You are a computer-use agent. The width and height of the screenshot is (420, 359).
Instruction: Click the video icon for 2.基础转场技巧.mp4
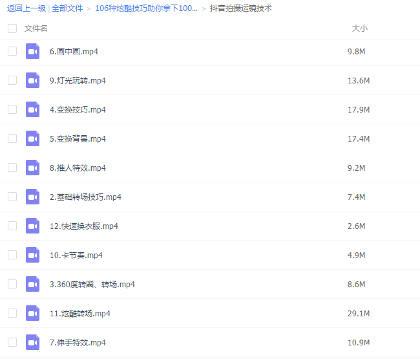tap(32, 197)
